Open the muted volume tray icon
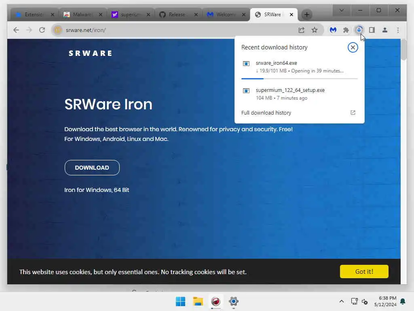 (x=365, y=301)
